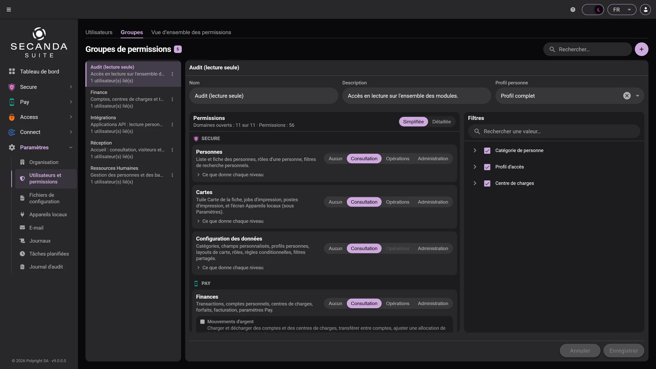The image size is (656, 369).
Task: Click the add group plus button
Action: (641, 49)
